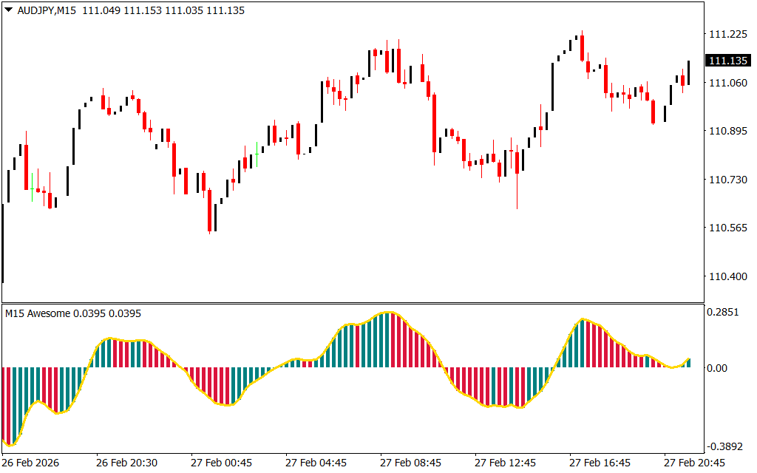Viewport: 757px width, 473px height.
Task: Click the -0.3892 oscillator scale value
Action: click(x=723, y=447)
